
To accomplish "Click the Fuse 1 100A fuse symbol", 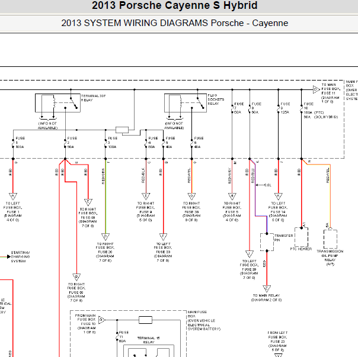I will click(13, 143).
